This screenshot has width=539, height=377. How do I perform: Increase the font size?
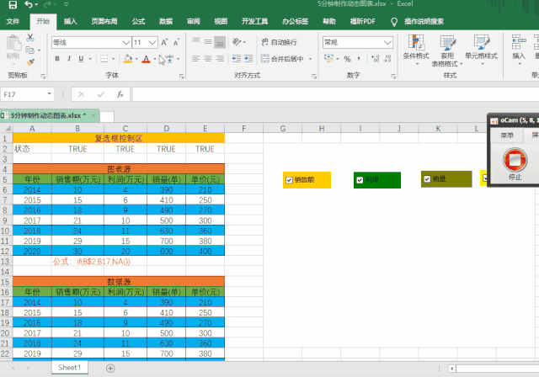(164, 42)
